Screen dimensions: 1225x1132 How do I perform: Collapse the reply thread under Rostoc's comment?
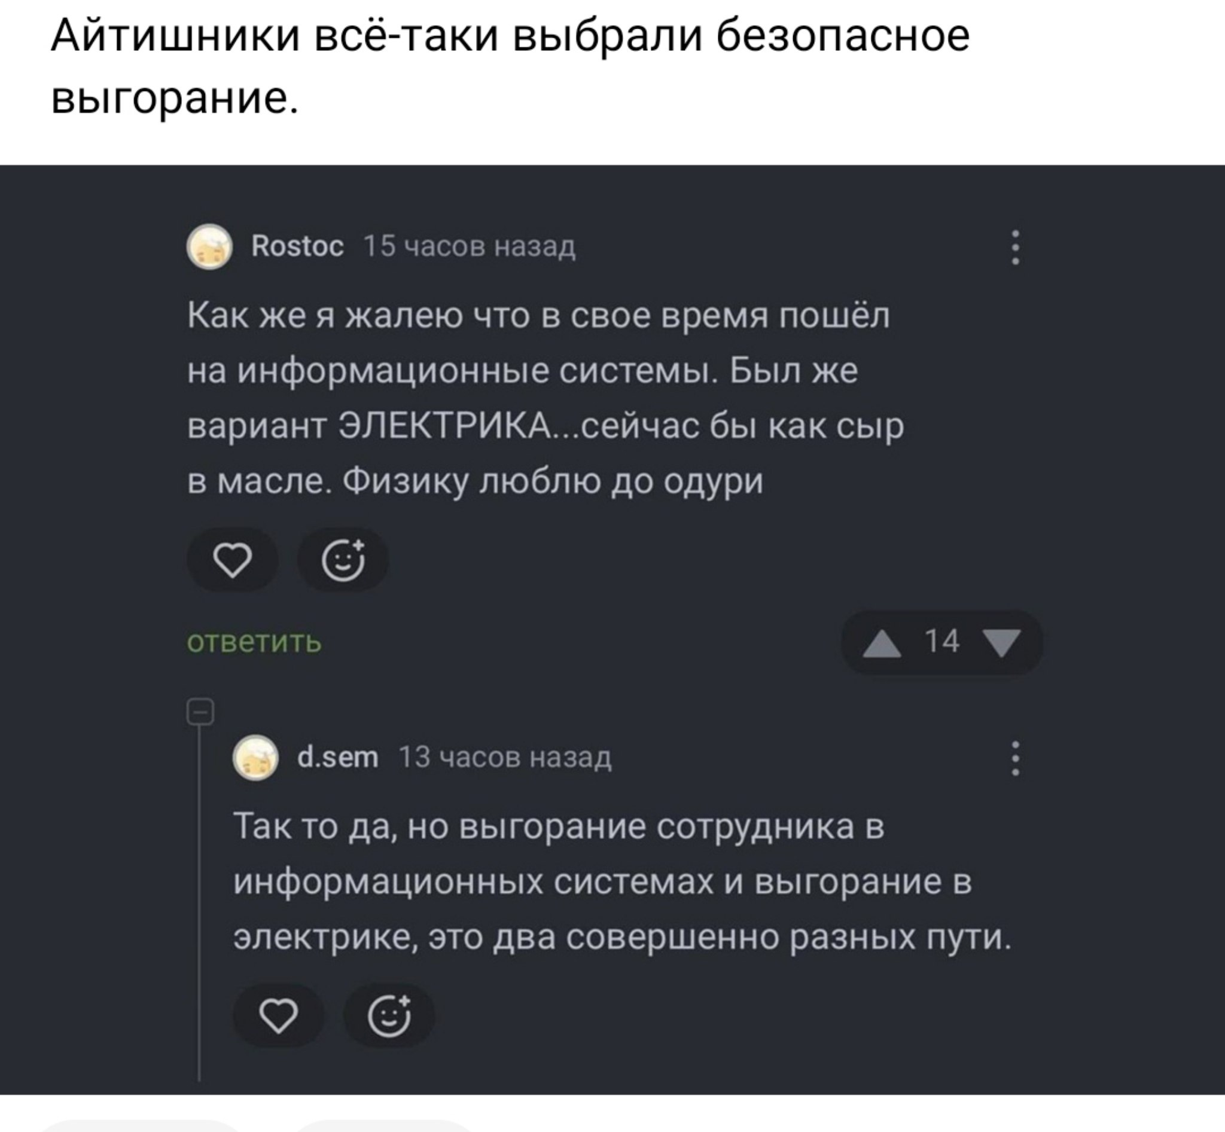tap(200, 712)
